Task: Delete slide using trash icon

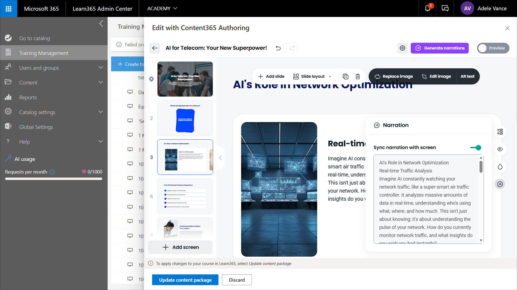Action: (x=358, y=76)
